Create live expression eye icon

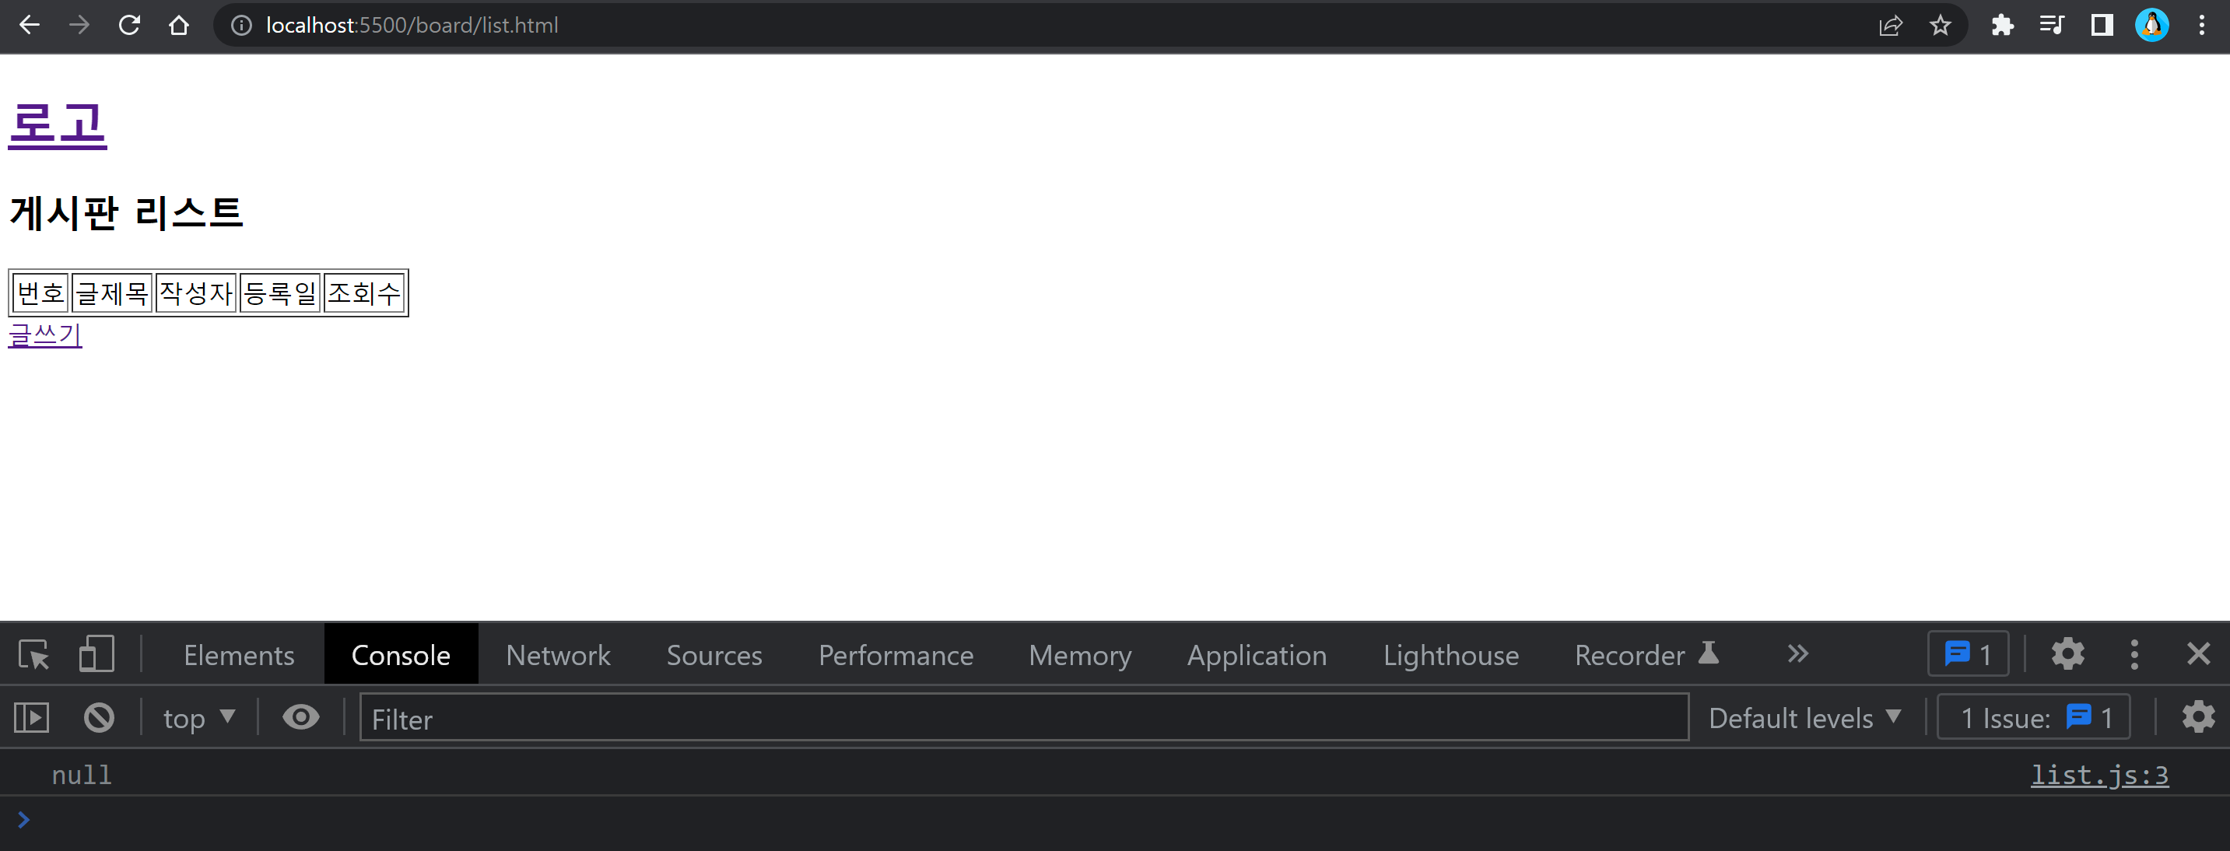300,718
